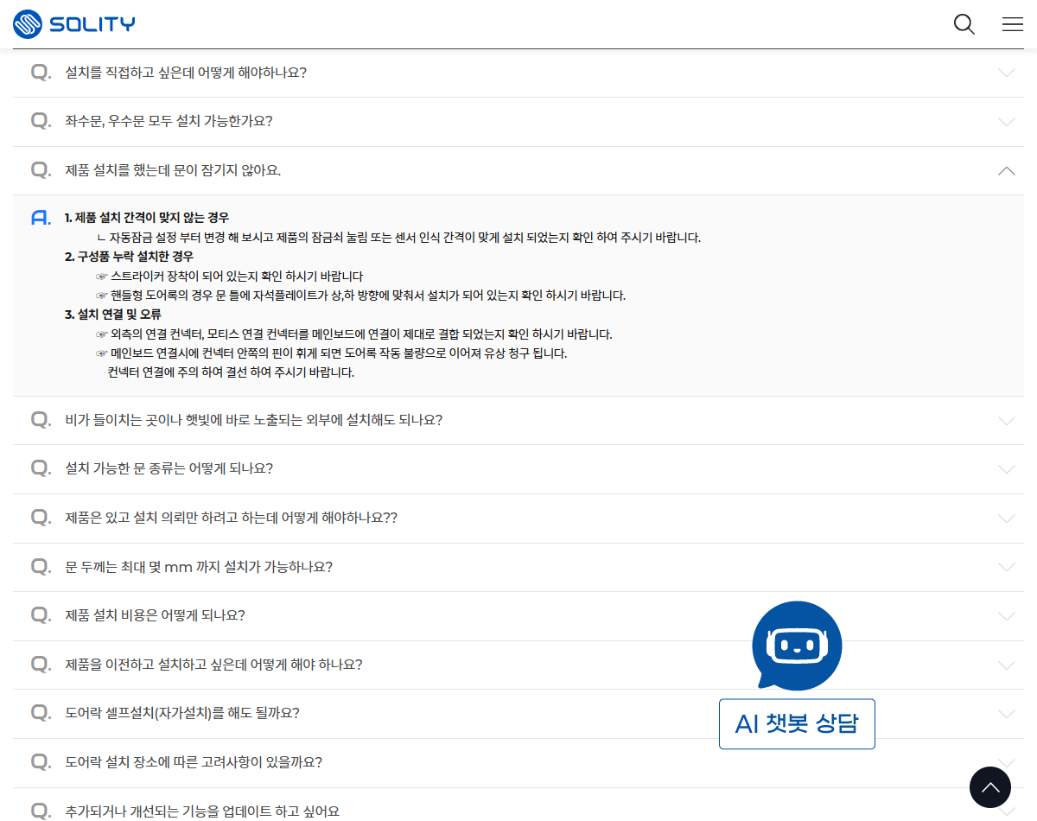The height and width of the screenshot is (821, 1037).
Task: Click heading 1. 제품 설치 간격이 맞지 않는 경우
Action: click(x=147, y=218)
